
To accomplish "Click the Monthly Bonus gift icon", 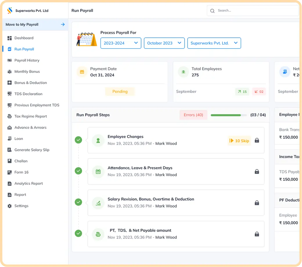I will click(x=9, y=72).
